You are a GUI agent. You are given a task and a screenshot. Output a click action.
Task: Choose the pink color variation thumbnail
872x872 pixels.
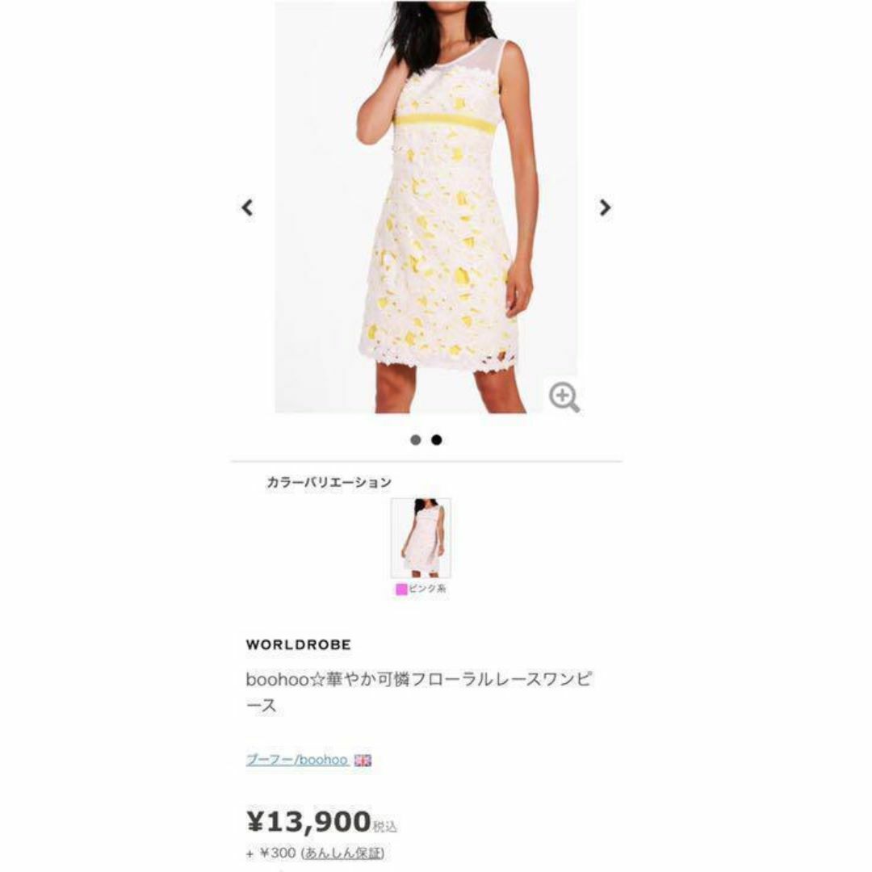click(421, 538)
